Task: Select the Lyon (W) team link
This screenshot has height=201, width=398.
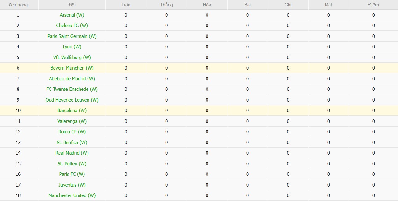Action: point(72,47)
